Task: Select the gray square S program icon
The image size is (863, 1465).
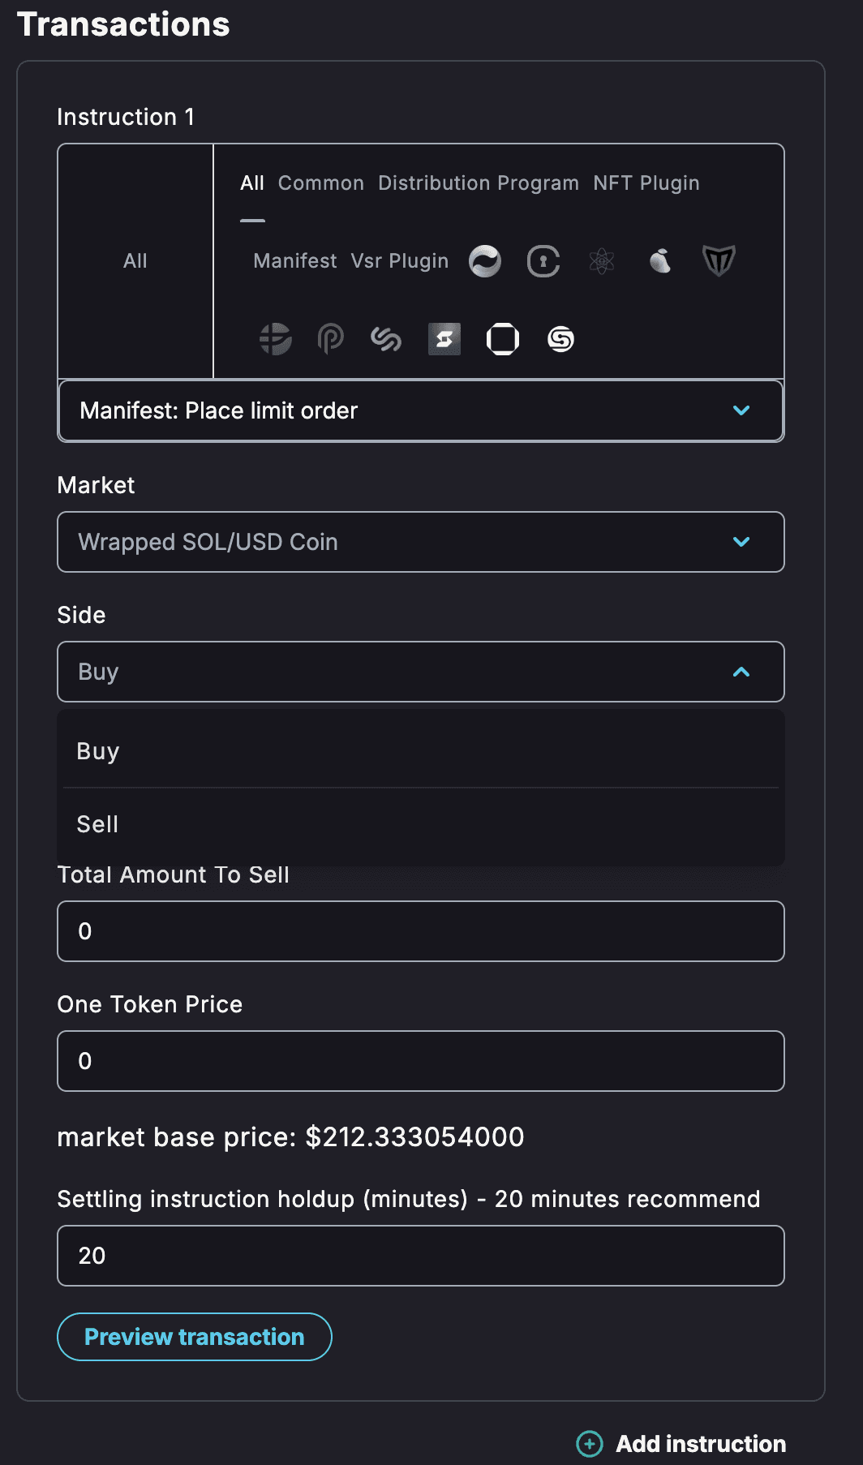Action: 444,339
